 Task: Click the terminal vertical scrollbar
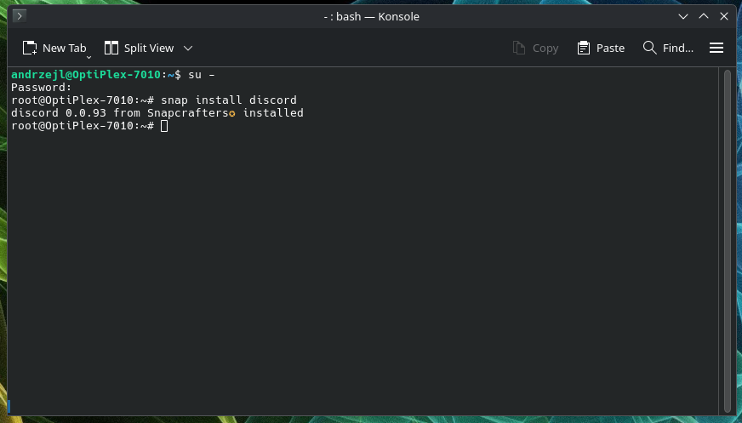pyautogui.click(x=728, y=242)
